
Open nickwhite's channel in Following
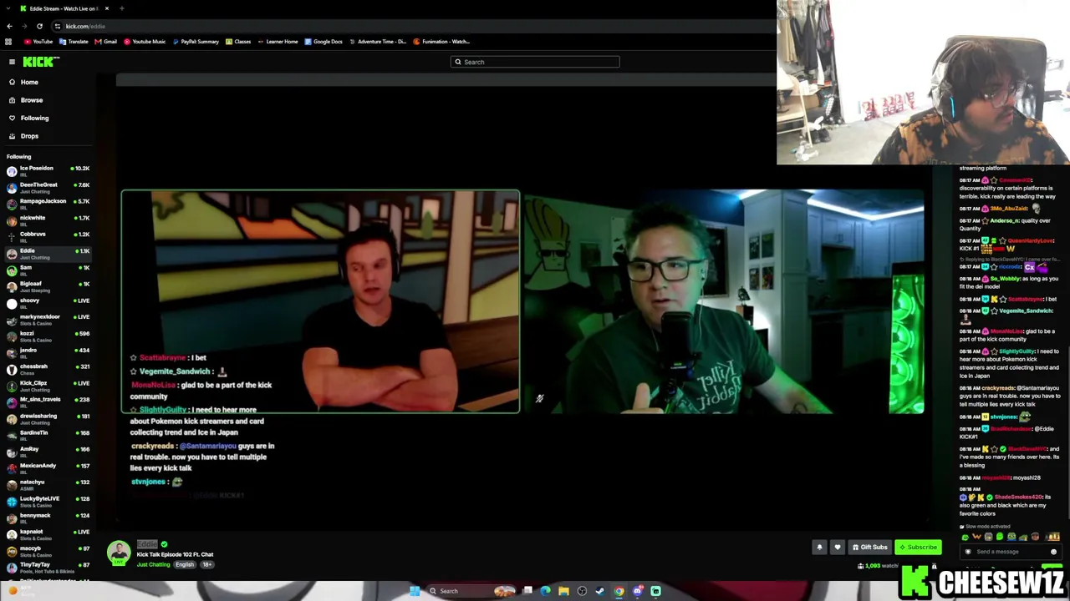[50, 220]
